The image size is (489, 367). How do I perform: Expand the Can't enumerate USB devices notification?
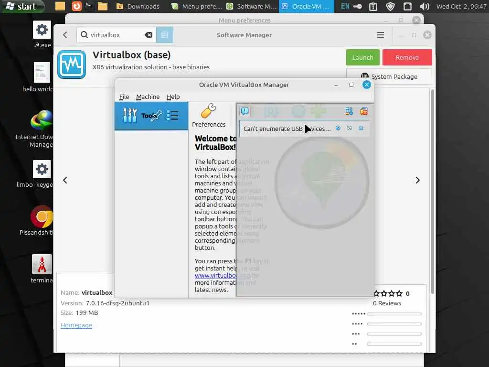click(287, 129)
